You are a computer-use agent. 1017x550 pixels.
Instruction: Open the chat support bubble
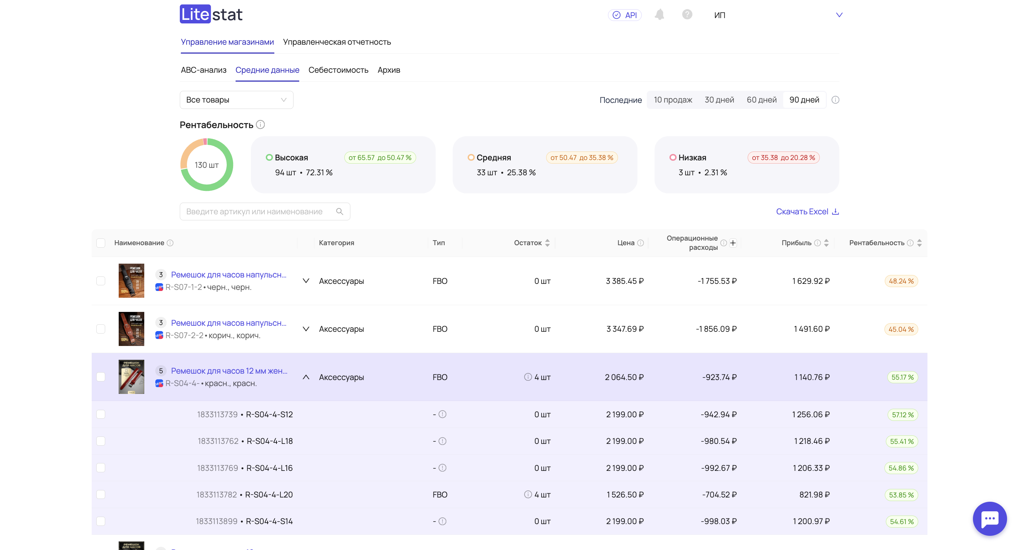coord(989,518)
